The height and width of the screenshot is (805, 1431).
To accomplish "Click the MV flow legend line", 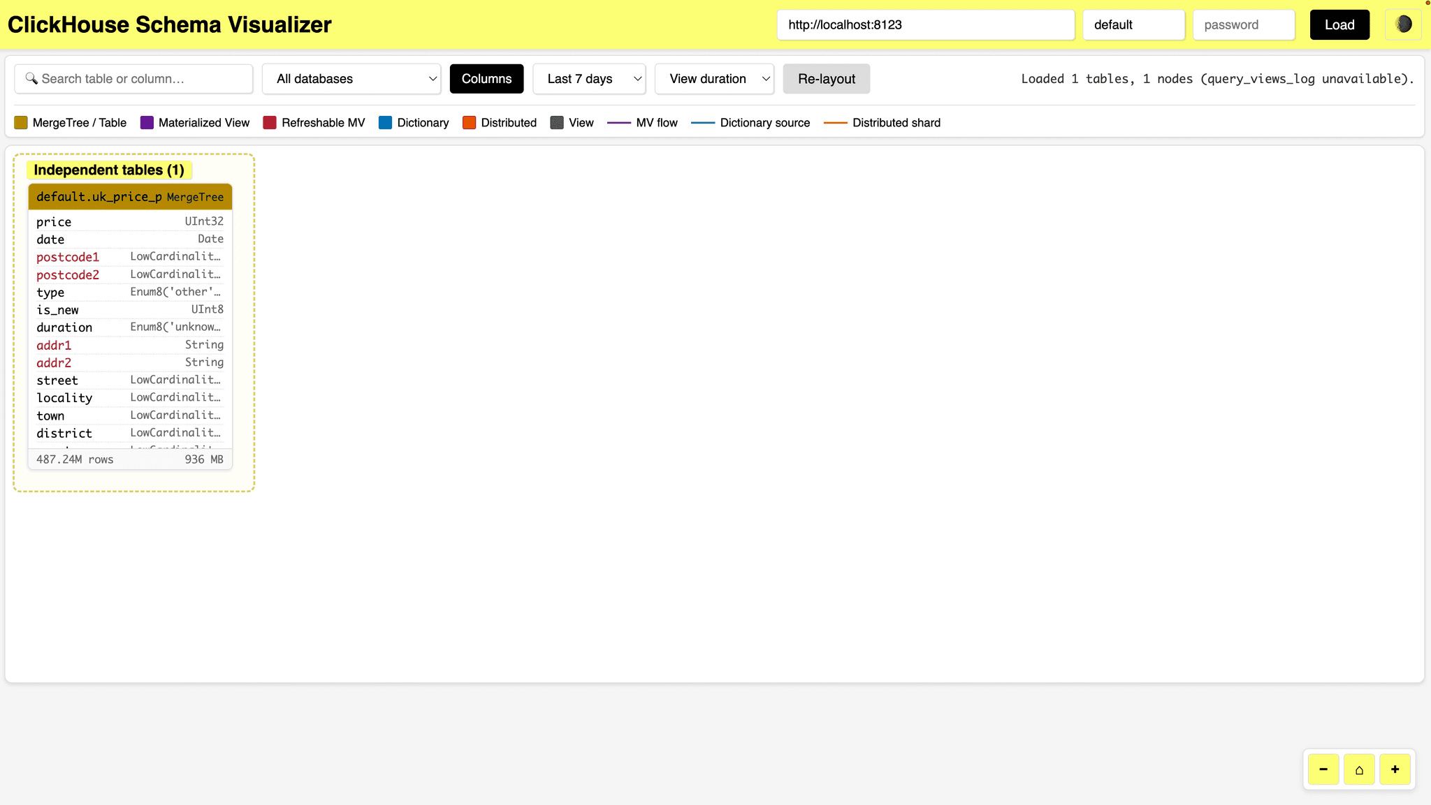I will (619, 123).
